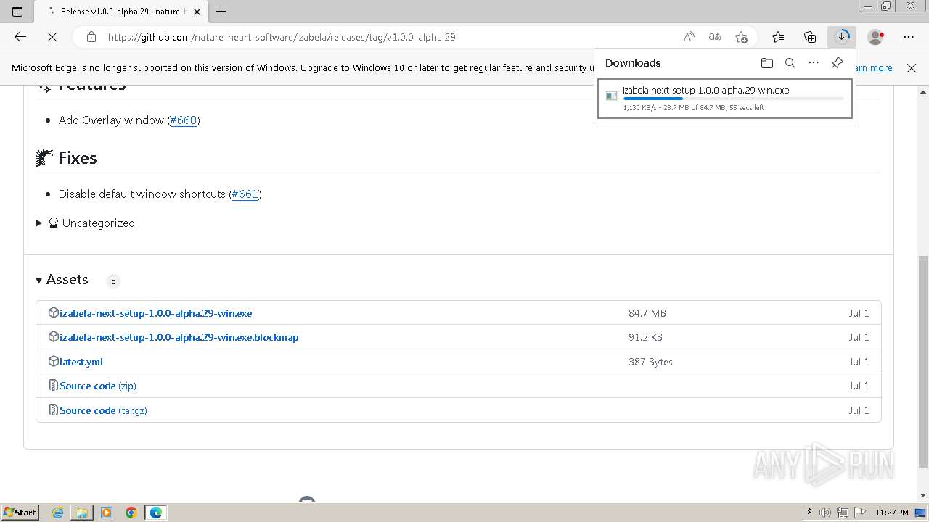This screenshot has height=522, width=929.
Task: Click the 387 Bytes file size
Action: tap(650, 362)
